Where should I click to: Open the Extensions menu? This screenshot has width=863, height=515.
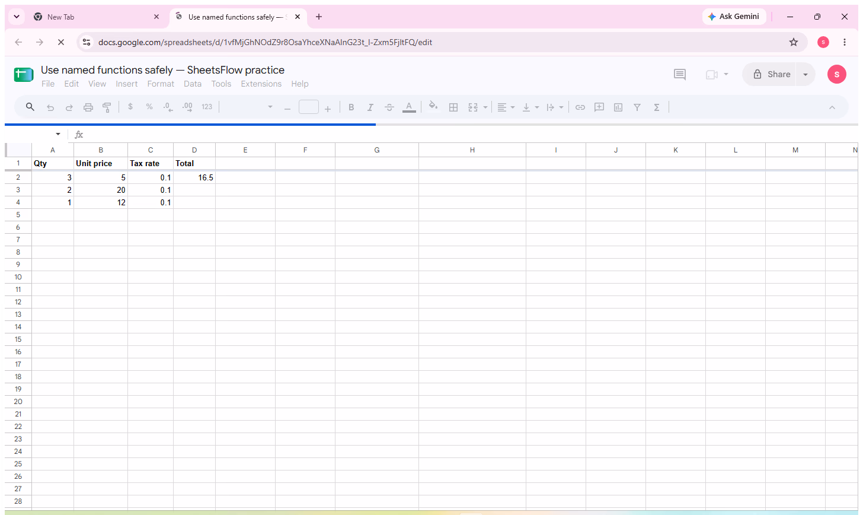point(261,84)
